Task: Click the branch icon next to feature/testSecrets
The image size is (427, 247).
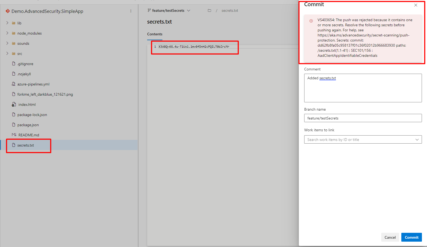Action: pyautogui.click(x=149, y=10)
